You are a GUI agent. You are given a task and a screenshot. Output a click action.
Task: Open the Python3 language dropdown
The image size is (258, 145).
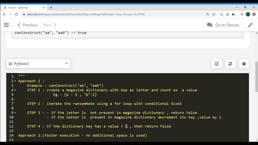(x=38, y=64)
